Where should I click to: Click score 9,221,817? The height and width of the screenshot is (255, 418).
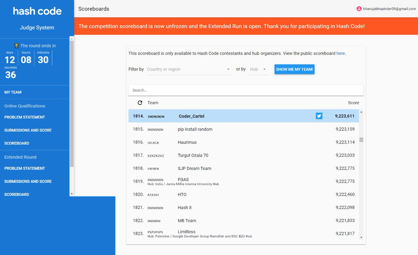345,234
